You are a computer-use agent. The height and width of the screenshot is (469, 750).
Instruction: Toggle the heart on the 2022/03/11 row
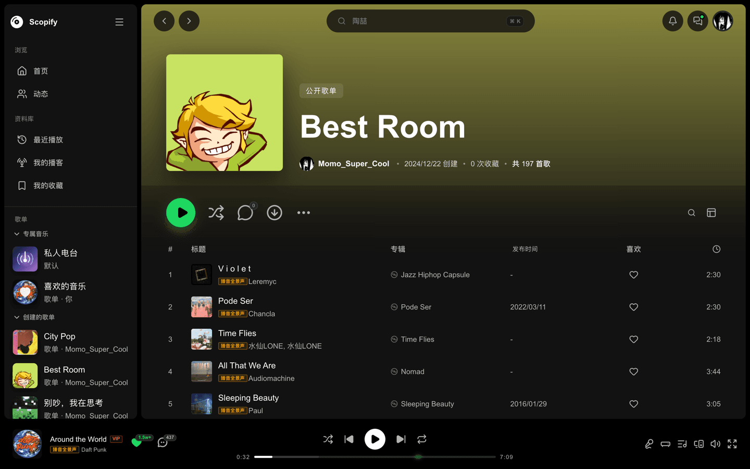coord(634,307)
